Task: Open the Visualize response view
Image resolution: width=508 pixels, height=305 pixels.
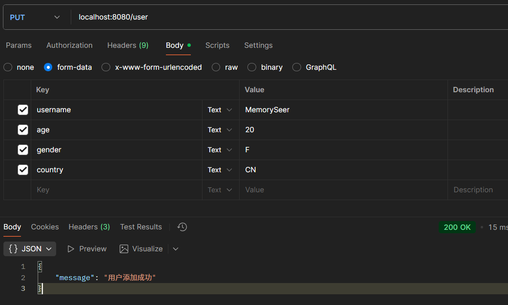Action: coord(141,249)
